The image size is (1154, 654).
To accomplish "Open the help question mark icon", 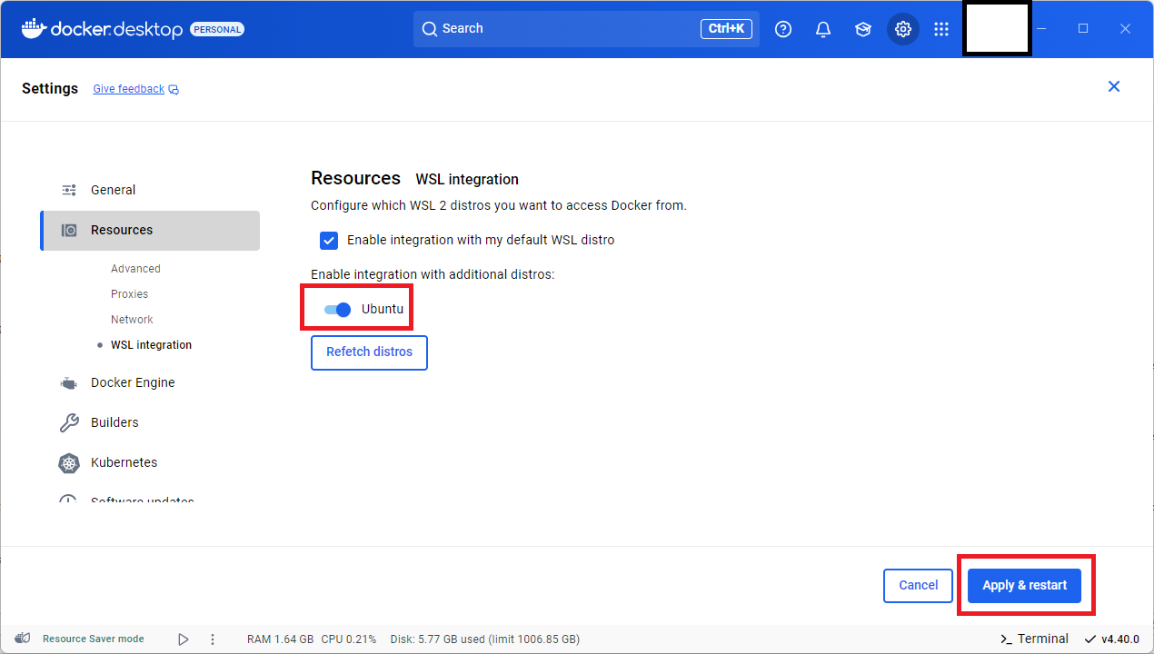I will 783,28.
